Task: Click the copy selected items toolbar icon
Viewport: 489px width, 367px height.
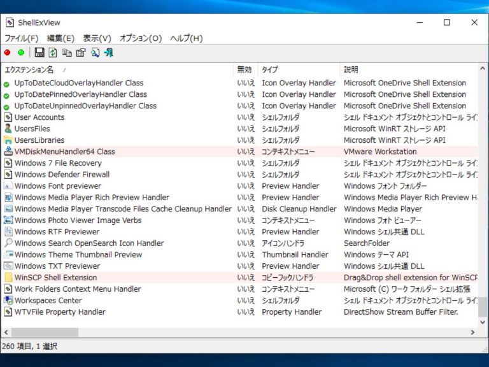Action: 67,52
